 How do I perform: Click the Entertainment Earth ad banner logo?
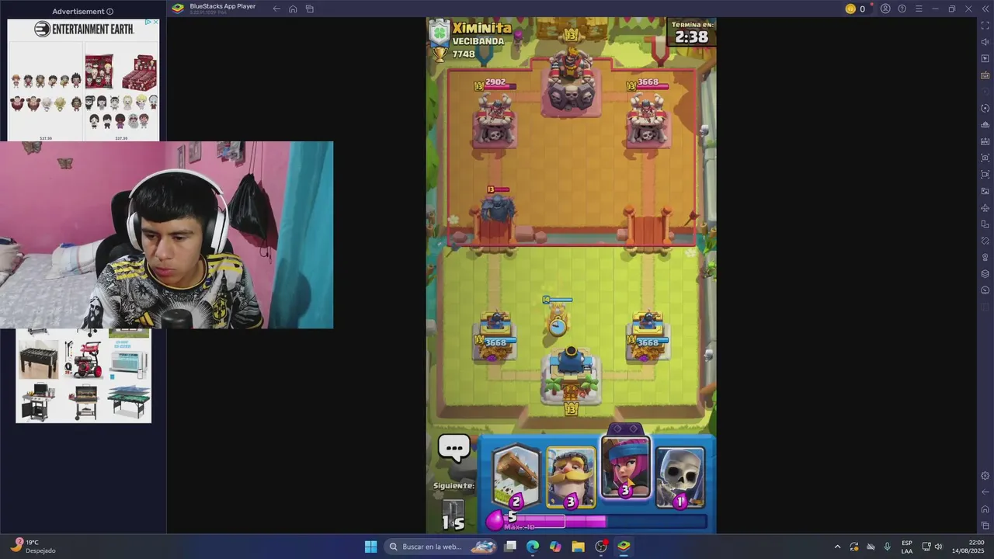tap(84, 30)
